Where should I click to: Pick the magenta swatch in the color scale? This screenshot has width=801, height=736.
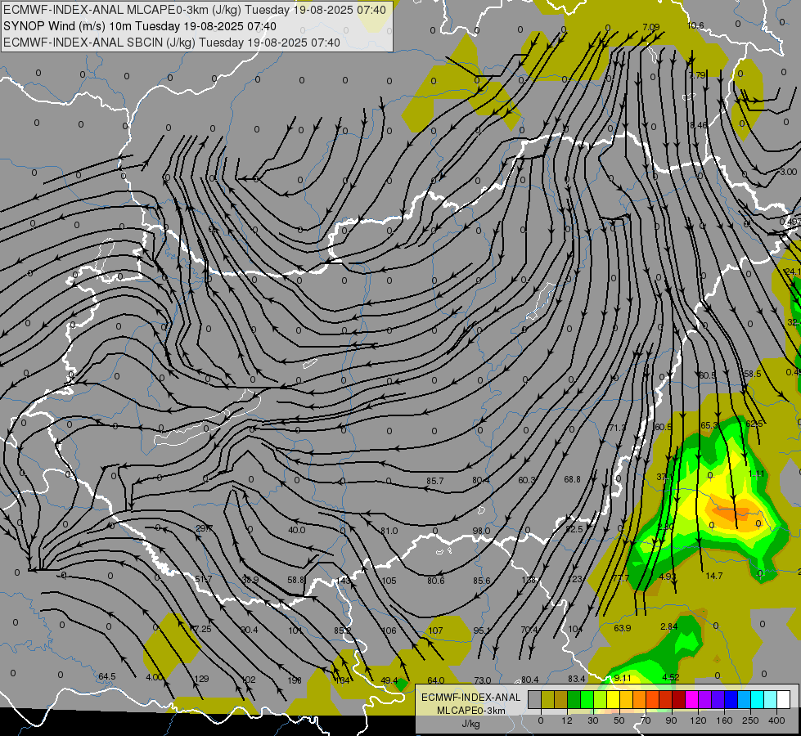point(692,699)
